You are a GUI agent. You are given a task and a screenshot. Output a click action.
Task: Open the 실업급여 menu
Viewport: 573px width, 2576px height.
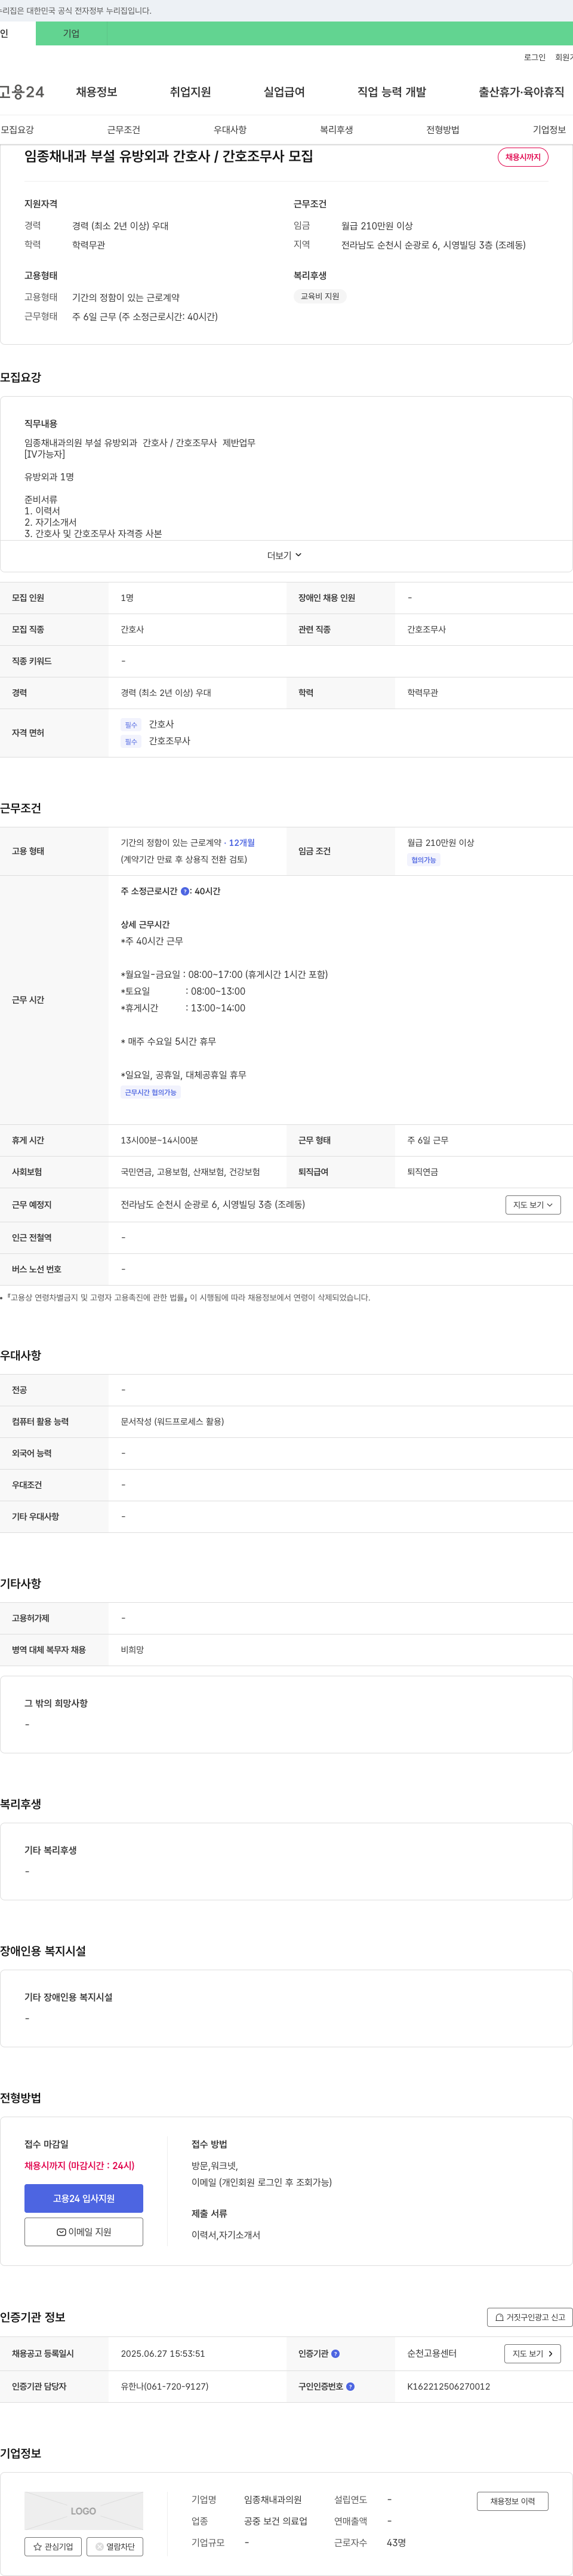click(x=284, y=92)
